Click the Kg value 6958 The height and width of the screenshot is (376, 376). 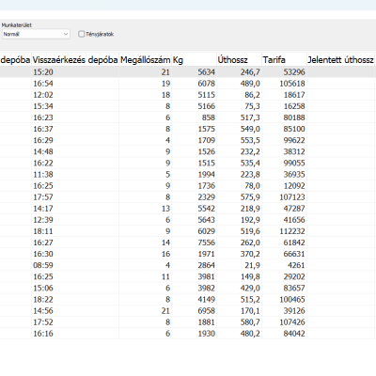coord(207,310)
